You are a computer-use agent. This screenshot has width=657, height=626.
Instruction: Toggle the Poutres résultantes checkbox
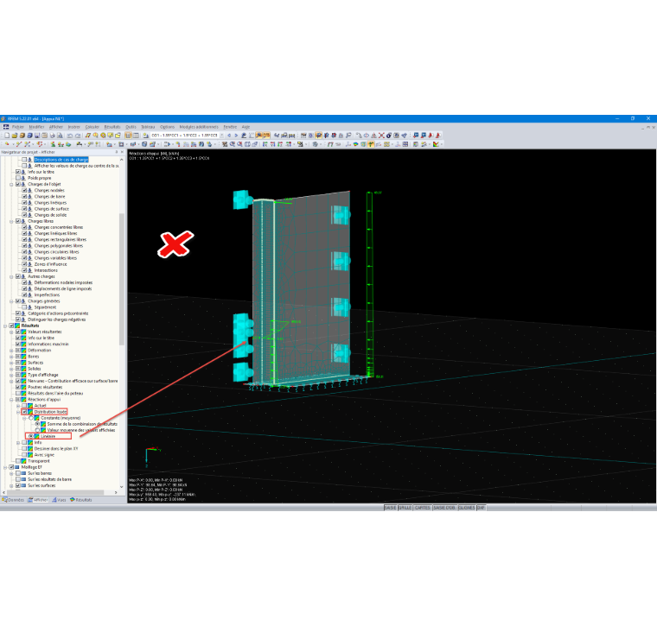(18, 387)
